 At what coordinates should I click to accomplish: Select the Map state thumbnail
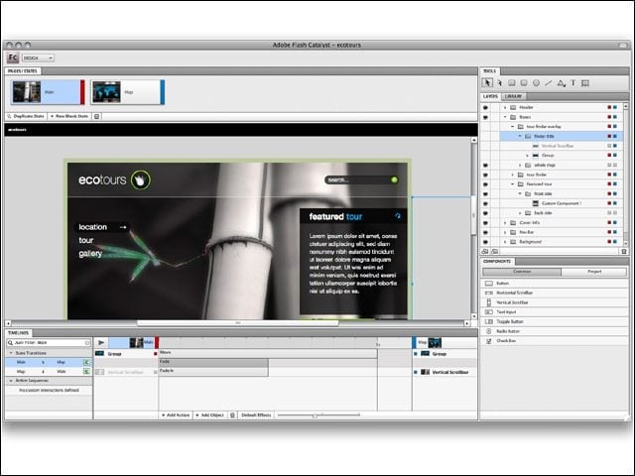coord(128,92)
